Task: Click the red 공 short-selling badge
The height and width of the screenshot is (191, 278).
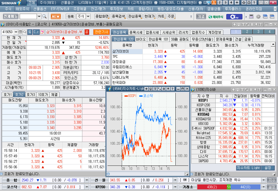Action: coord(86,32)
